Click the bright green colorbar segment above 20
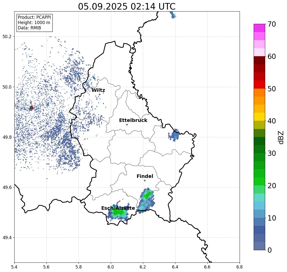This screenshot has width=287, height=272. point(259,181)
